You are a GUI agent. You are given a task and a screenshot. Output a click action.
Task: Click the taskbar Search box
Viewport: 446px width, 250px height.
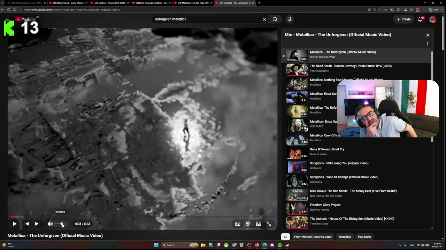(x=180, y=245)
